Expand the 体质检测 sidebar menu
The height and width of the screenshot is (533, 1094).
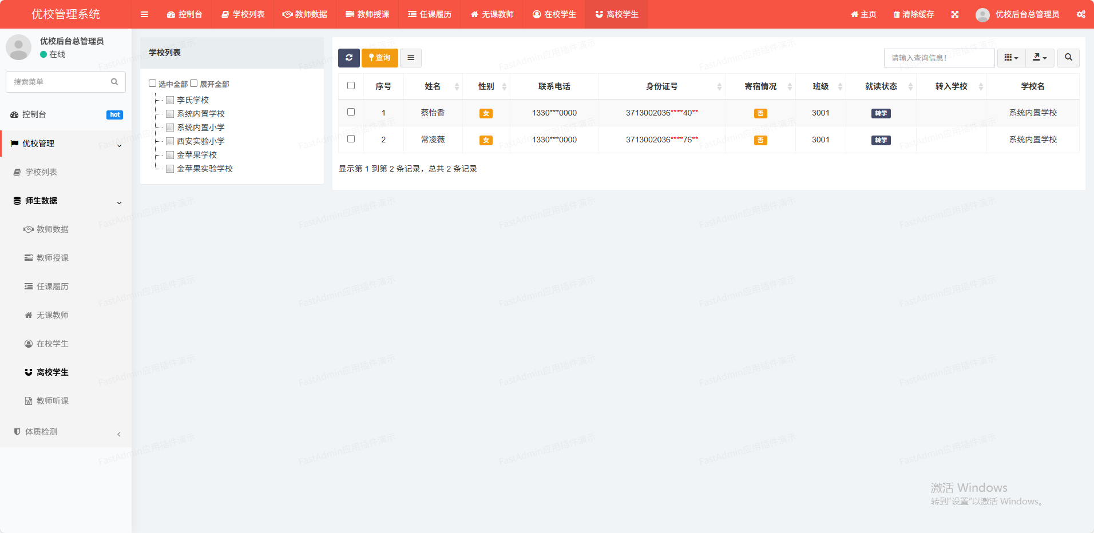pos(66,432)
